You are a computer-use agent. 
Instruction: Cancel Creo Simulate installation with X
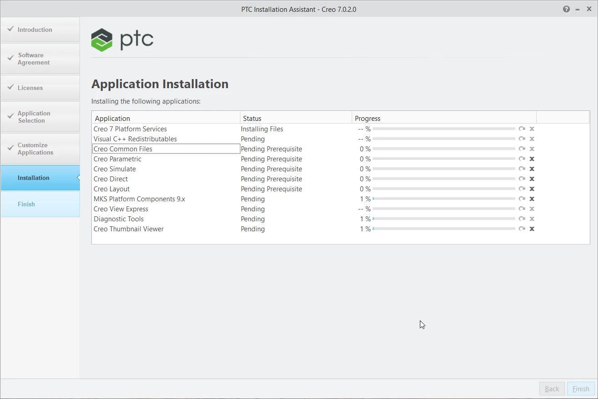pyautogui.click(x=532, y=169)
